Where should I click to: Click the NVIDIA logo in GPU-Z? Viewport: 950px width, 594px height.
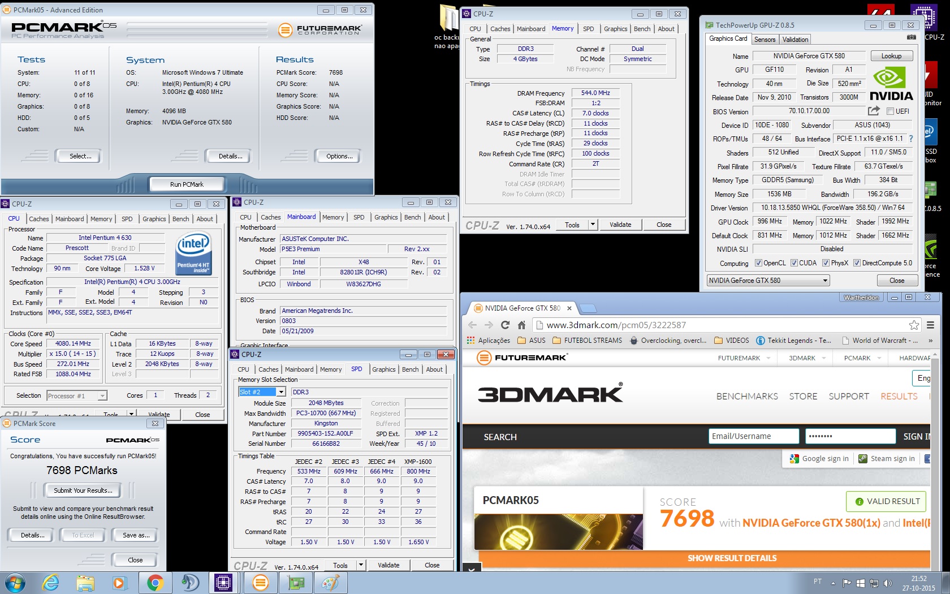(891, 84)
